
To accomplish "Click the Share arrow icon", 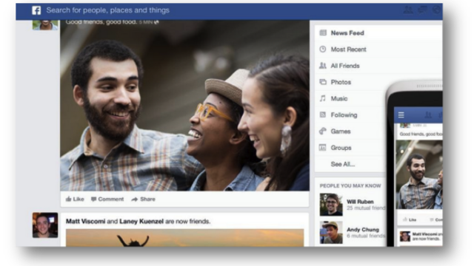I will [x=135, y=199].
